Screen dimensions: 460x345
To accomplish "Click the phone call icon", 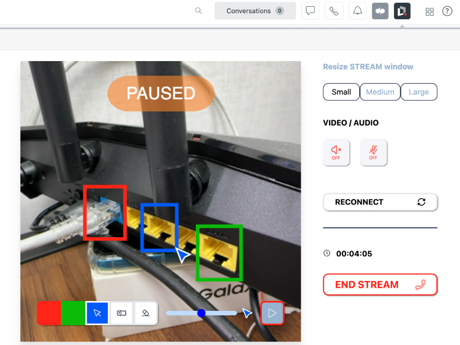I will click(334, 11).
